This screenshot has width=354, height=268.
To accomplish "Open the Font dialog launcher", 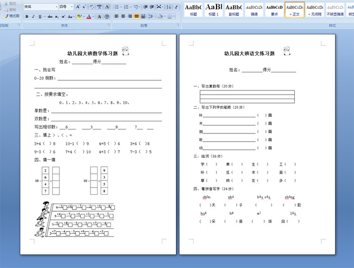I will (109, 25).
